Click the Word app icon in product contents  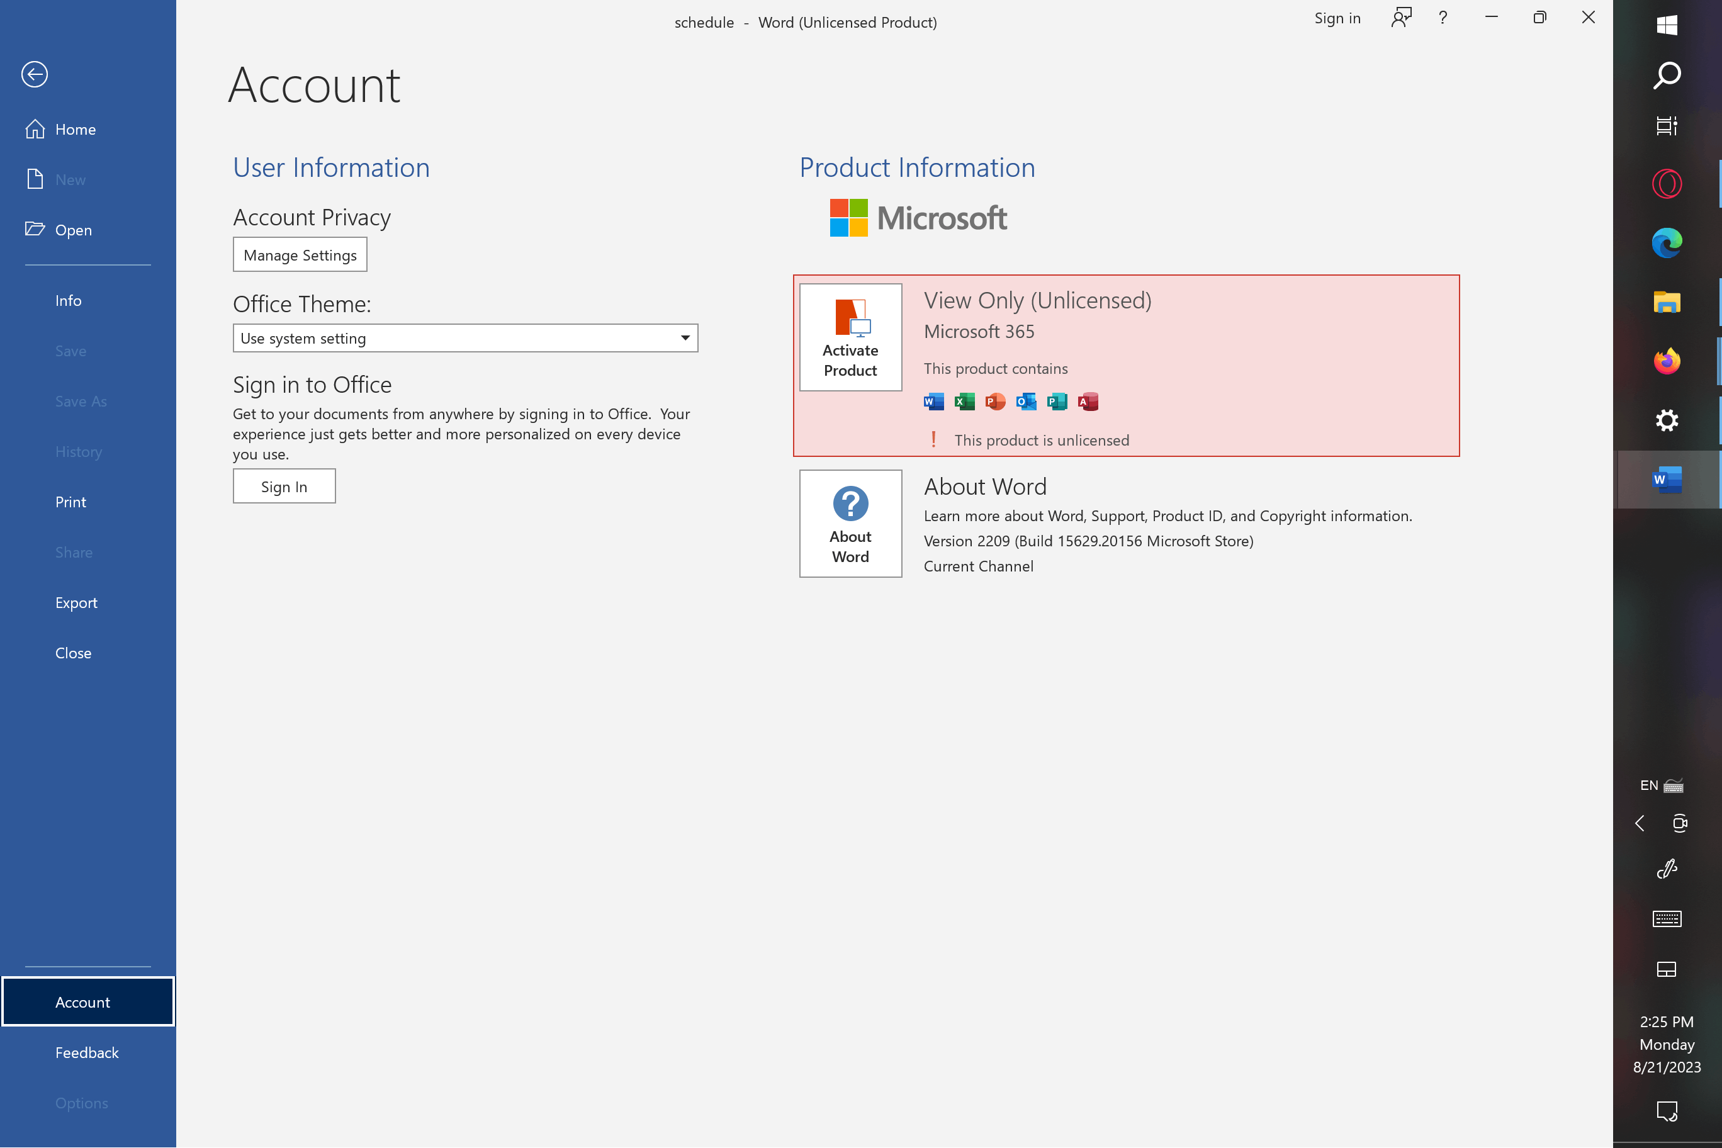[933, 401]
